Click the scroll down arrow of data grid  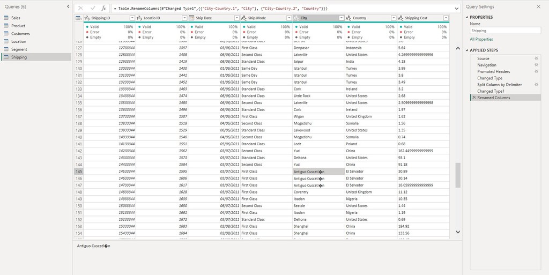point(458,232)
